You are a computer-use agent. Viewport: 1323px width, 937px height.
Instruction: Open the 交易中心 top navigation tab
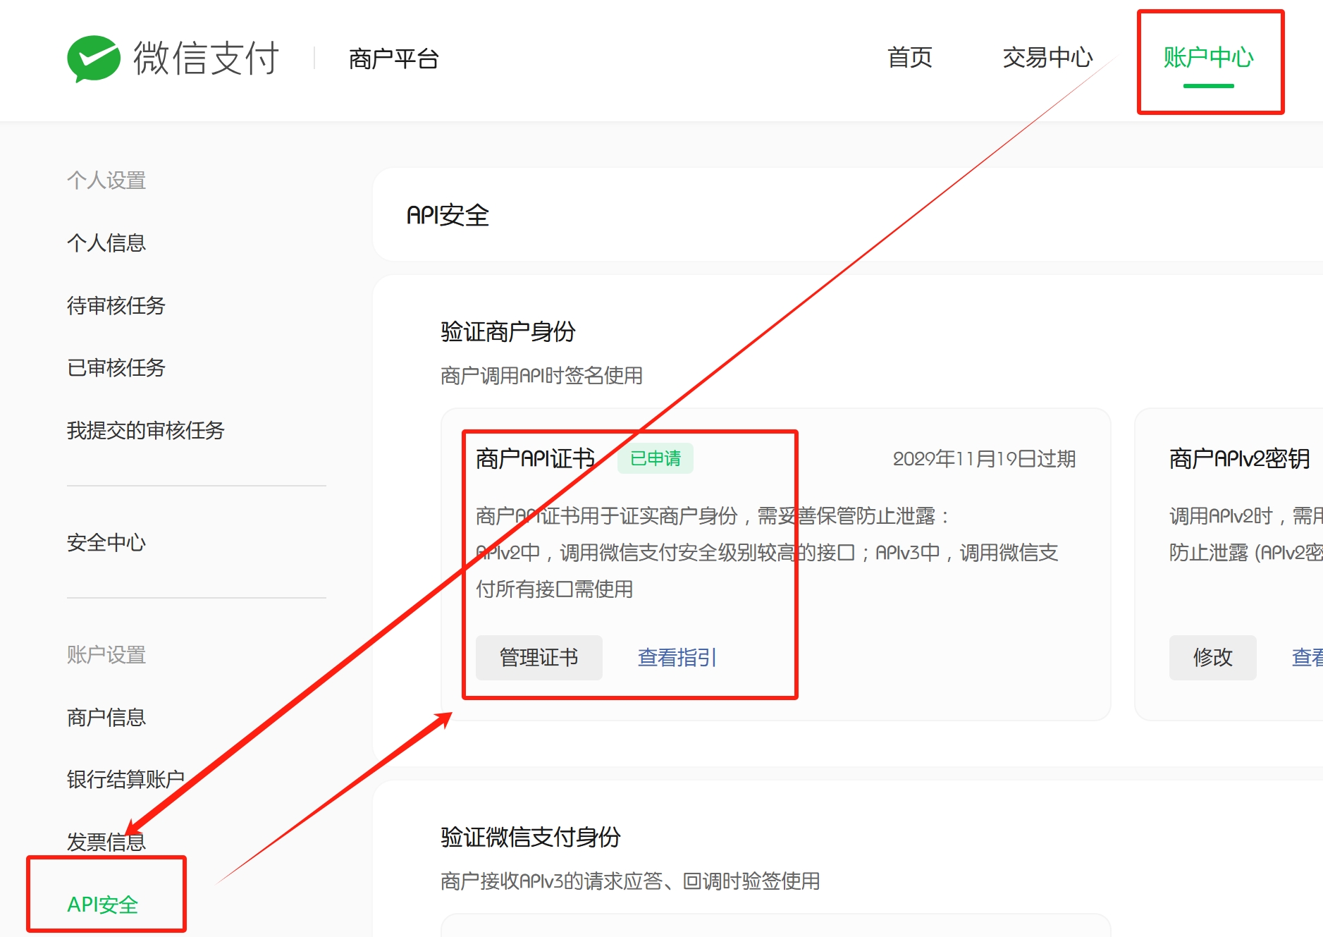(1047, 57)
